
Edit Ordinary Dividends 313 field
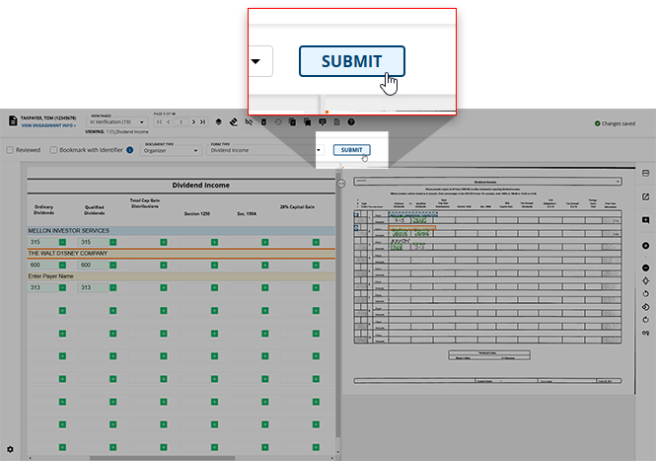click(43, 287)
